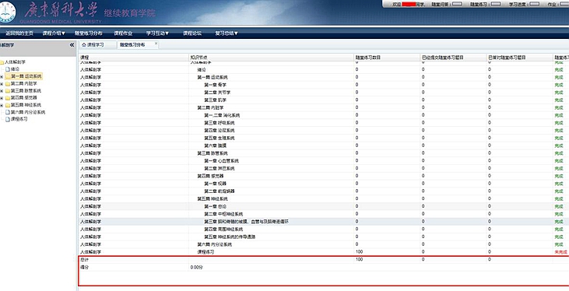Expand 第一篇 运动系统 tree node
This screenshot has height=291, width=569.
click(2, 76)
